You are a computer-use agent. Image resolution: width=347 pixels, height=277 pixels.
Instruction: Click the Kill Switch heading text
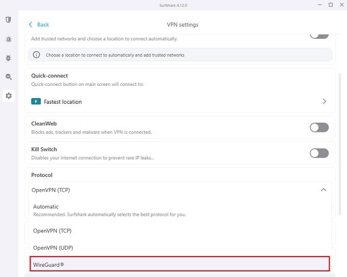point(44,149)
